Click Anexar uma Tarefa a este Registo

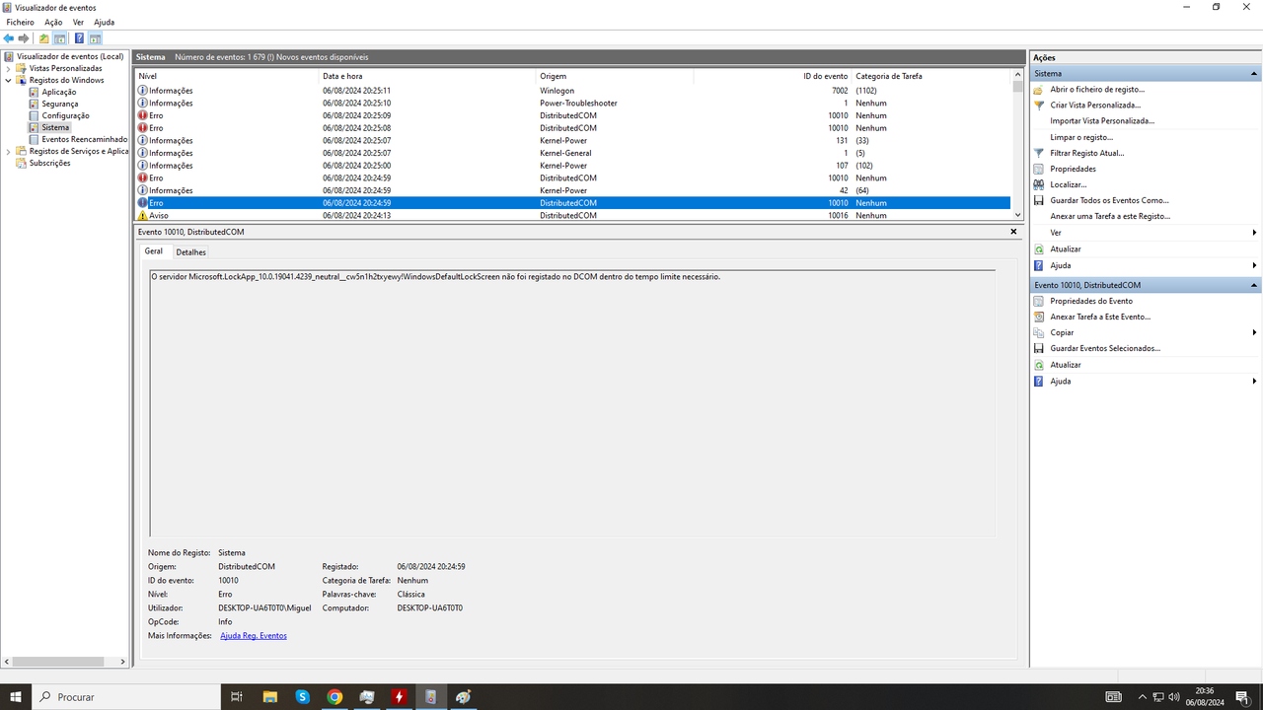tap(1110, 216)
